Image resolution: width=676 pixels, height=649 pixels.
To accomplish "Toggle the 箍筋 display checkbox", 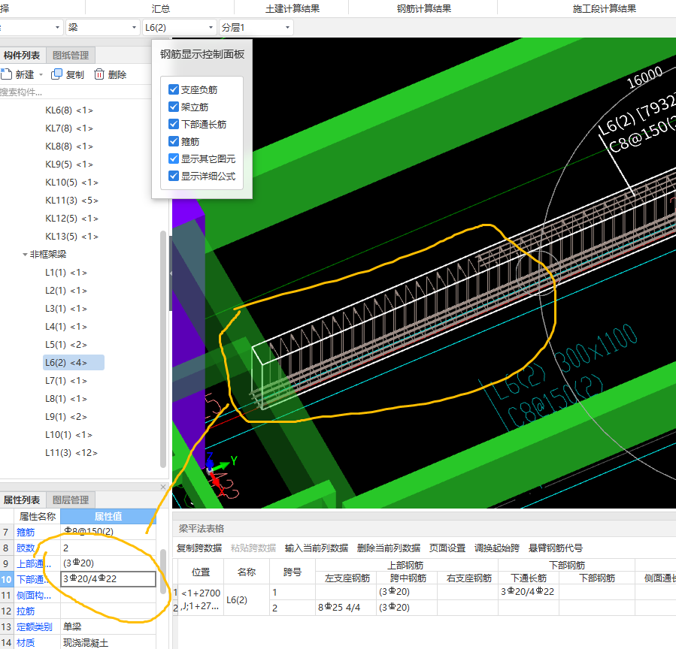I will click(174, 141).
